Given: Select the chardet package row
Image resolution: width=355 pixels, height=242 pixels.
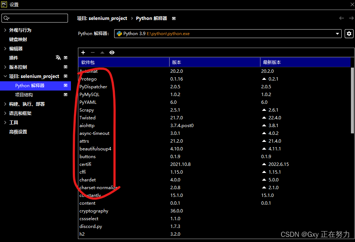Looking at the screenshot, I should (214, 180).
